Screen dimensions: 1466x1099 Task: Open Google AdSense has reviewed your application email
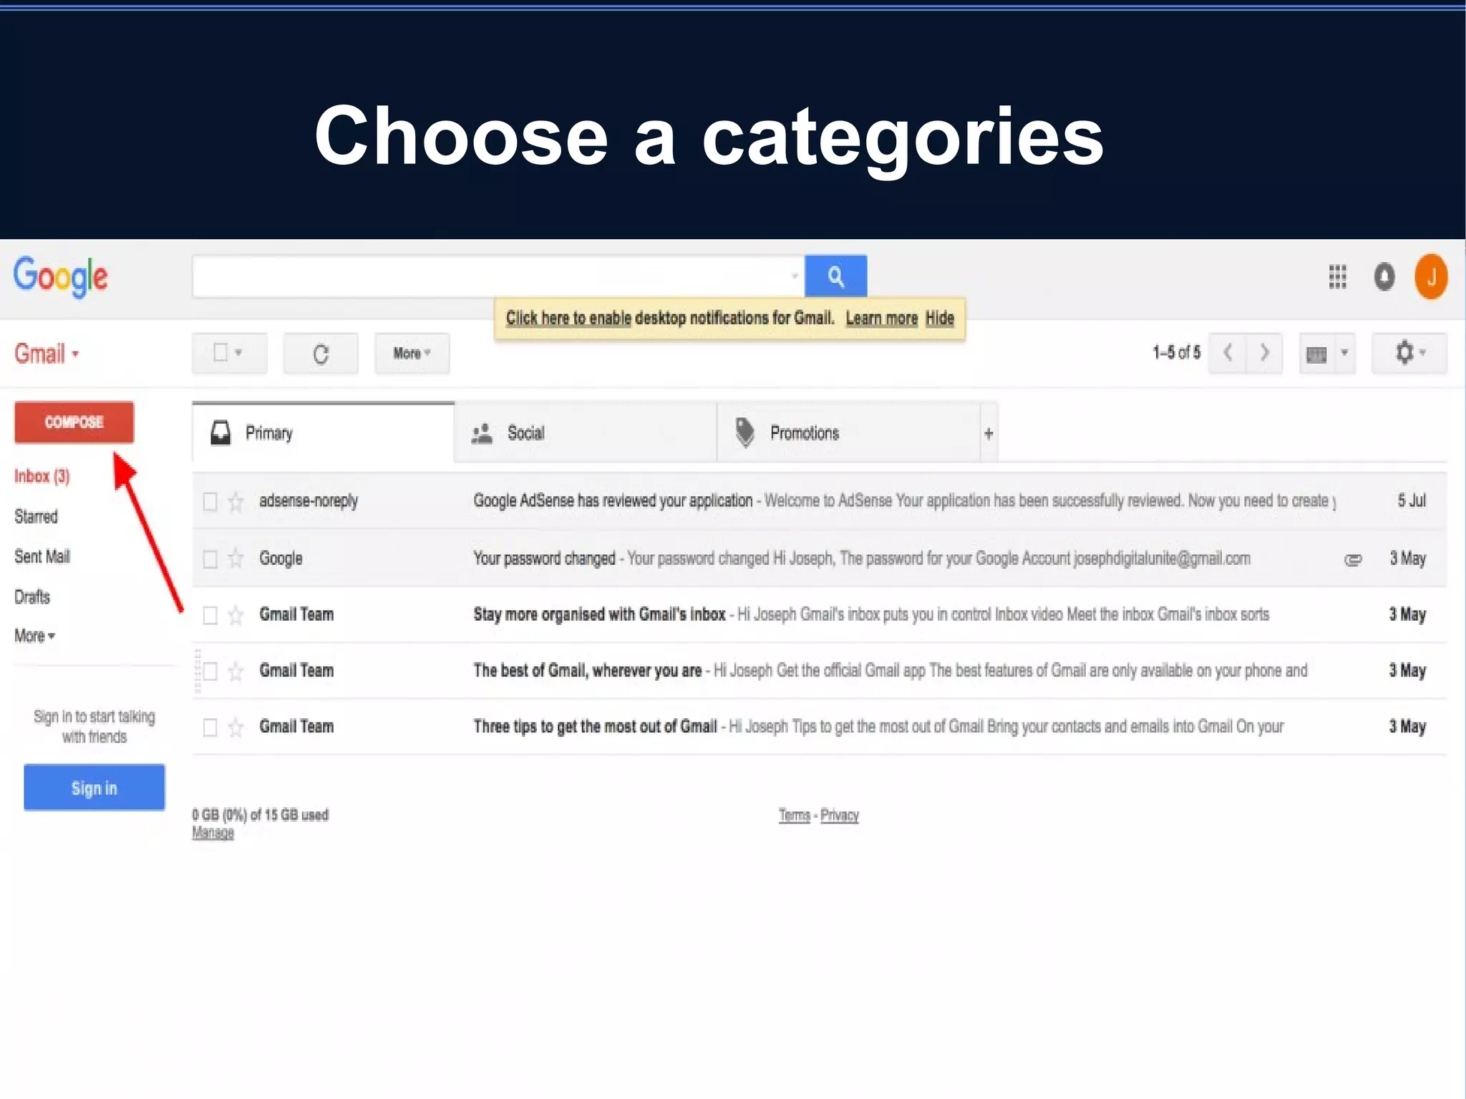click(819, 501)
